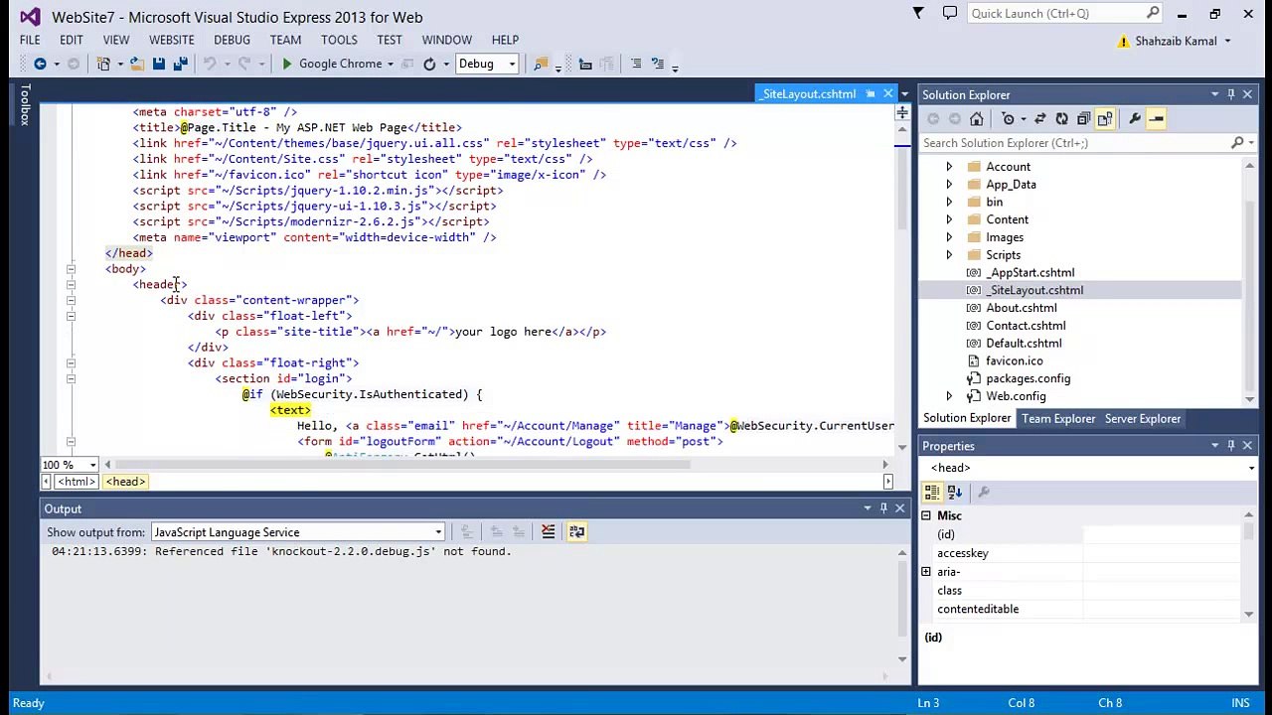Click the Pending Changes Filter clock icon

(1009, 119)
